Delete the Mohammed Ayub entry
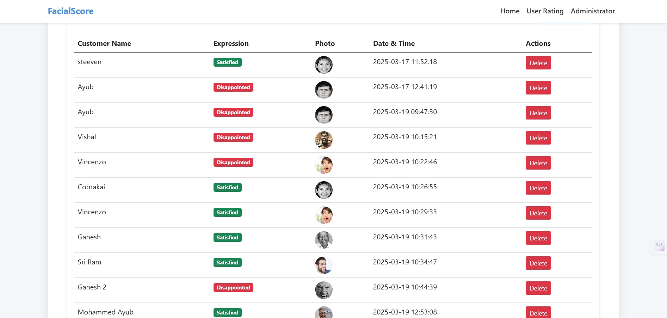The width and height of the screenshot is (667, 318). tap(538, 313)
